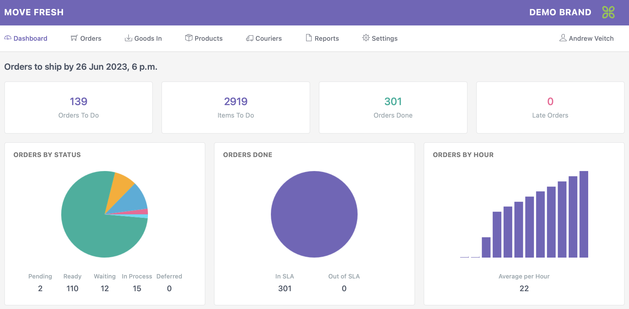629x309 pixels.
Task: Click the Move Fresh header link
Action: [34, 12]
